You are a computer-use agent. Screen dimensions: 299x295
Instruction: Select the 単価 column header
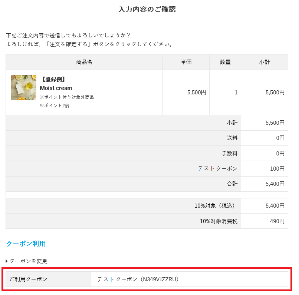pyautogui.click(x=186, y=62)
